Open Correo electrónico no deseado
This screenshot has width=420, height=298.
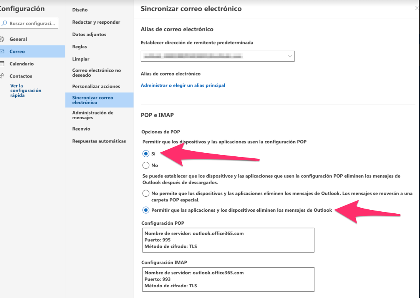click(x=97, y=72)
